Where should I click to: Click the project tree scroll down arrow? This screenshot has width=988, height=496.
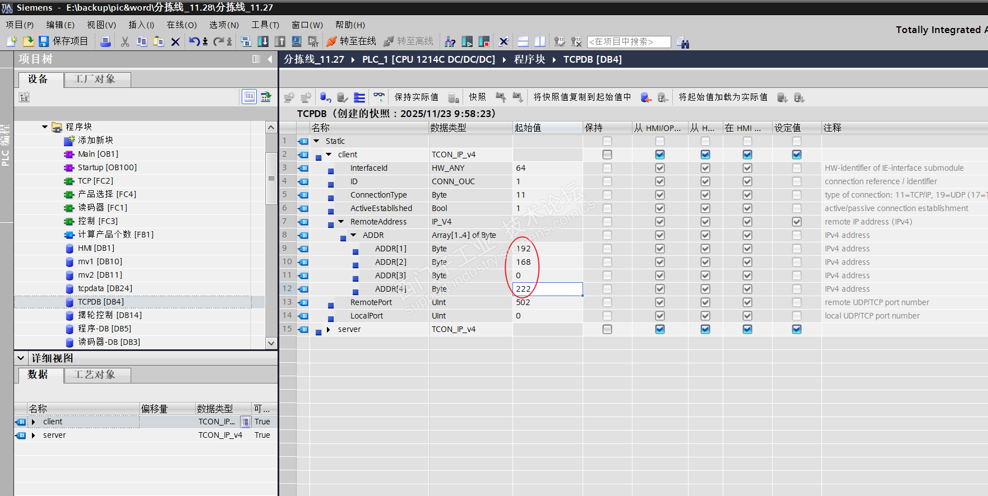tap(271, 343)
